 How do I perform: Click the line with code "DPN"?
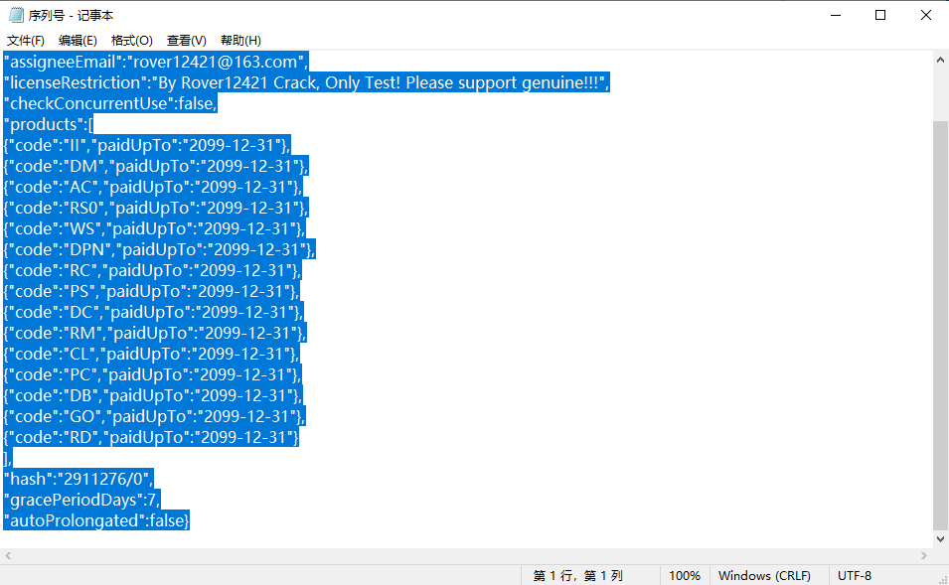click(x=160, y=249)
